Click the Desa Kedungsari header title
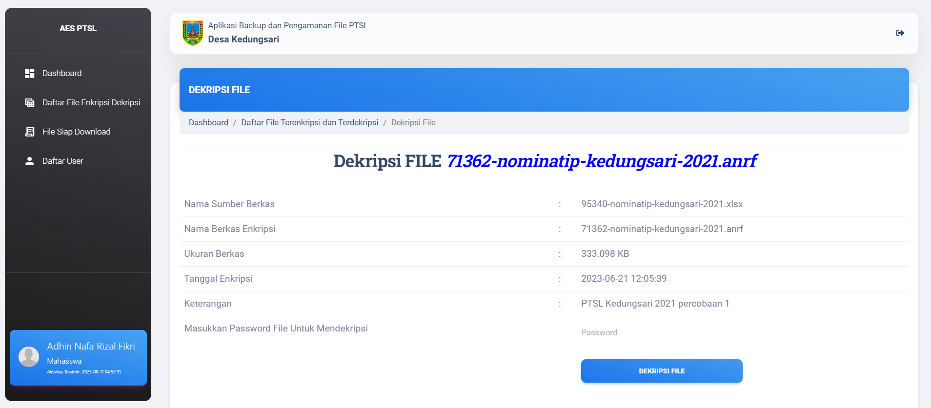931x408 pixels. [x=243, y=39]
